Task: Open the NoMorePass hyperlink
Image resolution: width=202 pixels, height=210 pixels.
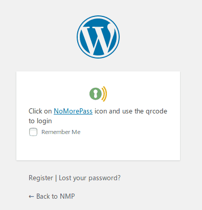Action: click(73, 111)
